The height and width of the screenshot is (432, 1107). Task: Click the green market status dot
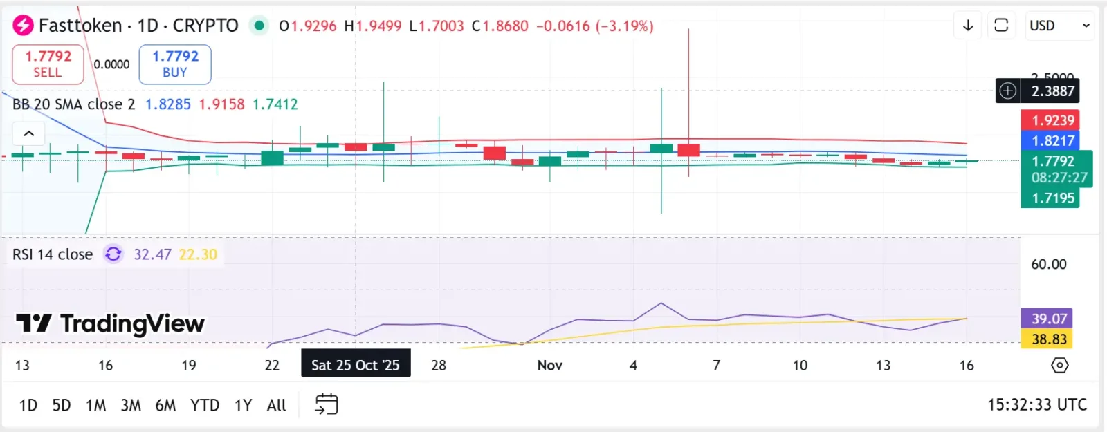[259, 26]
